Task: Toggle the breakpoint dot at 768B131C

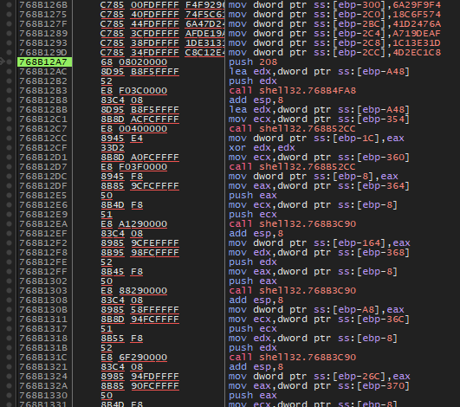Action: click(9, 358)
